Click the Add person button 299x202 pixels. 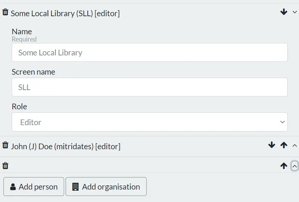(x=34, y=187)
